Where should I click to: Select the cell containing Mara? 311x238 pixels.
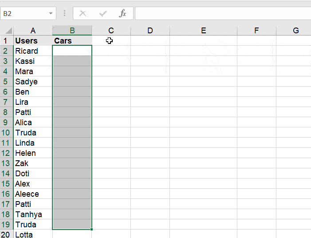[33, 71]
